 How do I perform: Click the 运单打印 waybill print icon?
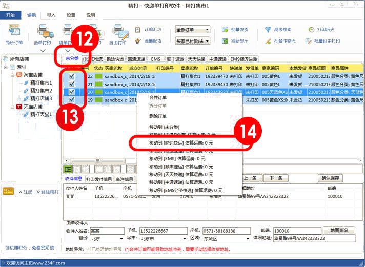tap(43, 32)
